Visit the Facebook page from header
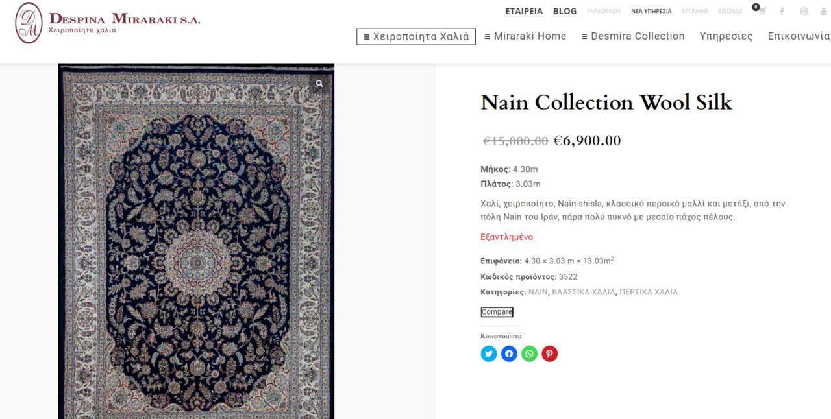Image resolution: width=831 pixels, height=419 pixels. pyautogui.click(x=782, y=11)
